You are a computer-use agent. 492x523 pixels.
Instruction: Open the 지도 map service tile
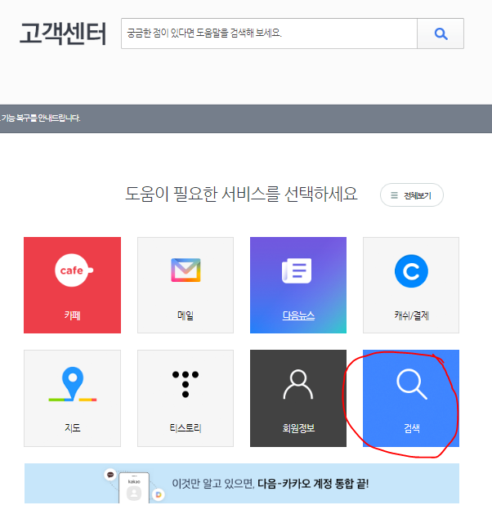coord(73,398)
